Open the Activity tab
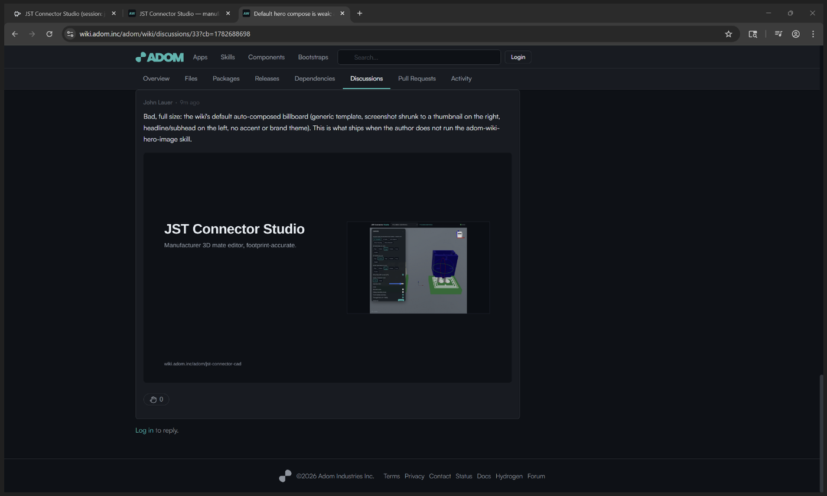This screenshot has height=496, width=827. click(461, 79)
